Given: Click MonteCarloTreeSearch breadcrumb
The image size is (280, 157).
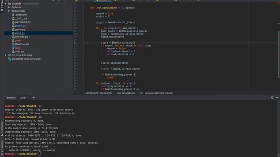Looking at the screenshot, I should pyautogui.click(x=98, y=93).
